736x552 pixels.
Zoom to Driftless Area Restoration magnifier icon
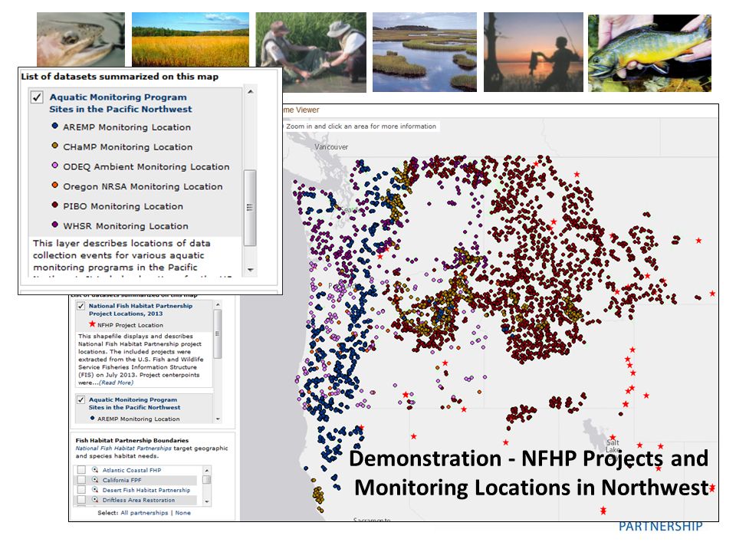tap(95, 499)
